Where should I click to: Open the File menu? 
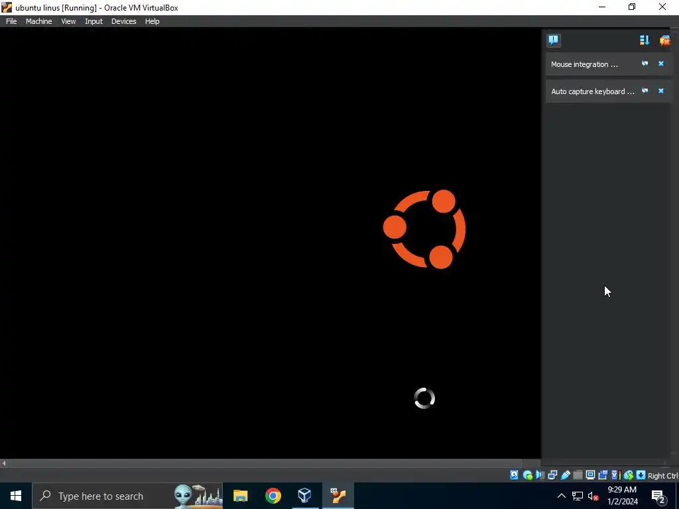click(x=11, y=21)
